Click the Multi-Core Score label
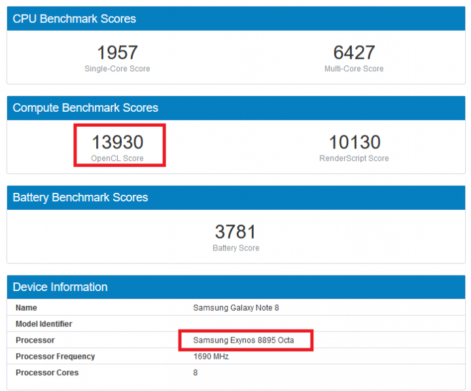471x391 pixels. [x=354, y=69]
